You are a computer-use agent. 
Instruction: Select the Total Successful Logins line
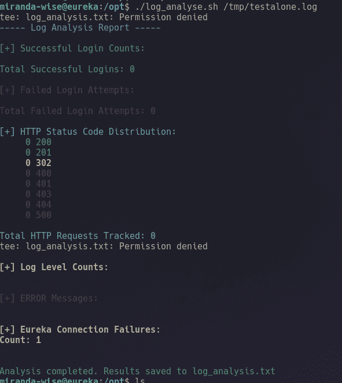67,69
